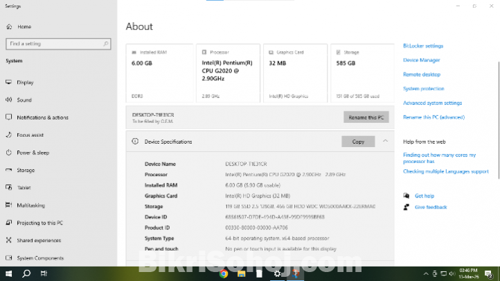Launch Google Chrome from the taskbar
The height and width of the screenshot is (281, 500).
coord(224,273)
